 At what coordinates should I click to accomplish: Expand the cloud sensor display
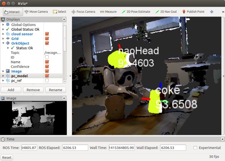(x=3, y=34)
